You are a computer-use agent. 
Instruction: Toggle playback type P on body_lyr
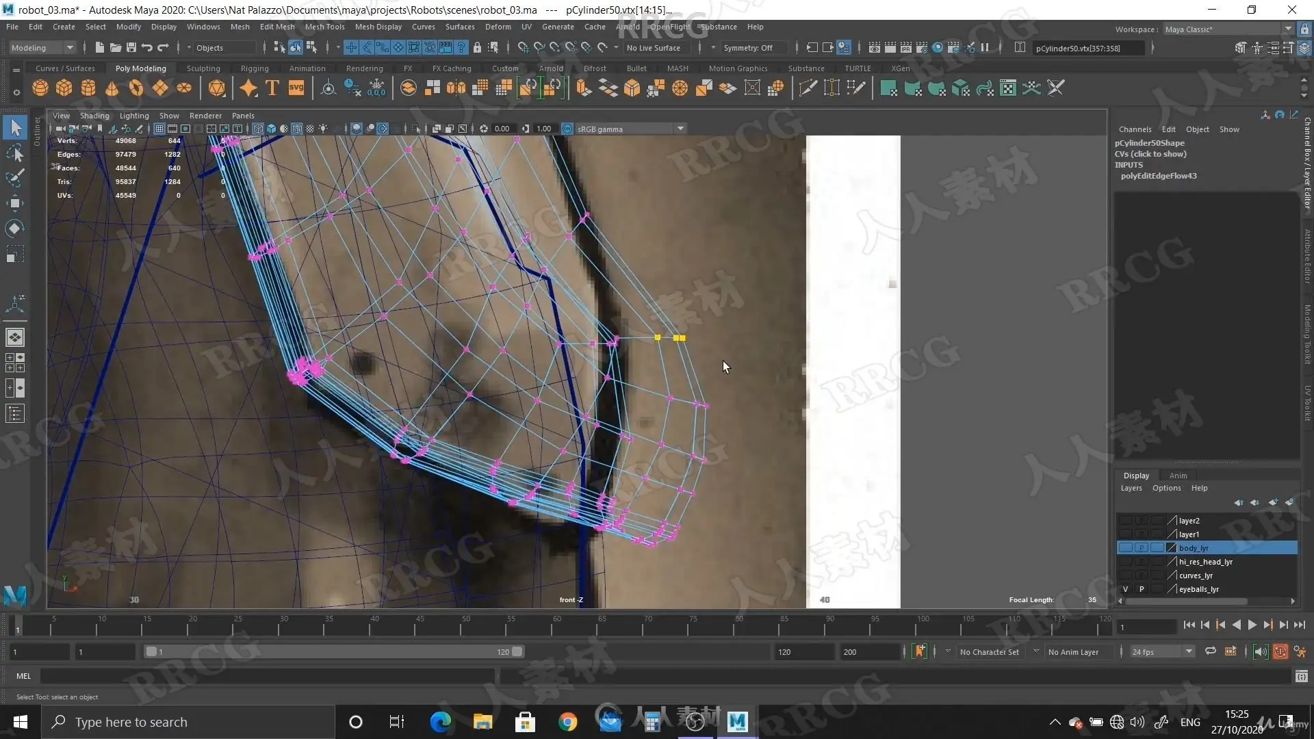point(1141,548)
